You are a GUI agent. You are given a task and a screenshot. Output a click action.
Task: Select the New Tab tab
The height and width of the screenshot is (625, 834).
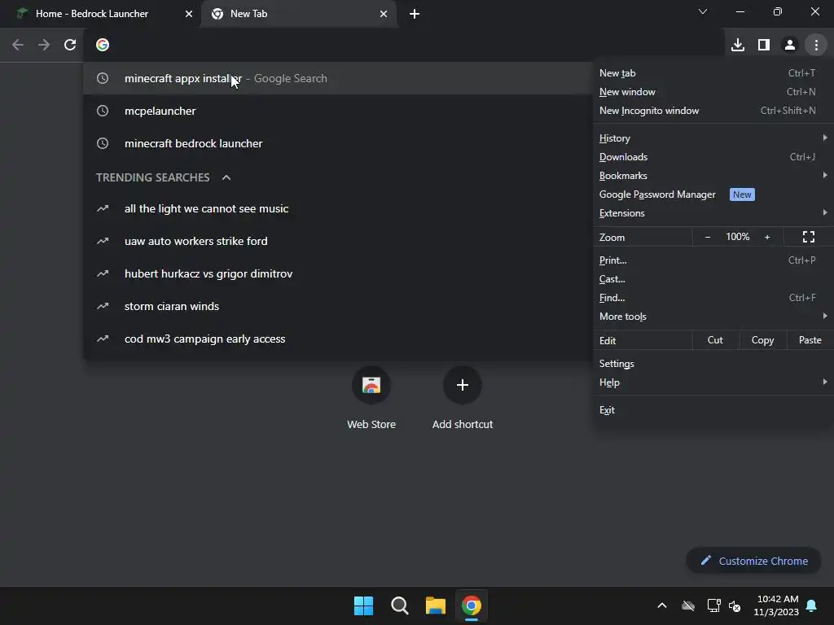point(299,14)
